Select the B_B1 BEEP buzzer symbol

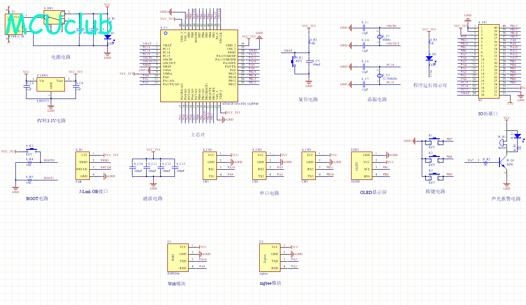pos(502,143)
